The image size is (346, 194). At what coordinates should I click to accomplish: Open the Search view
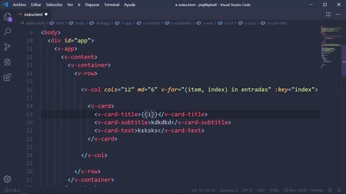click(x=7, y=32)
